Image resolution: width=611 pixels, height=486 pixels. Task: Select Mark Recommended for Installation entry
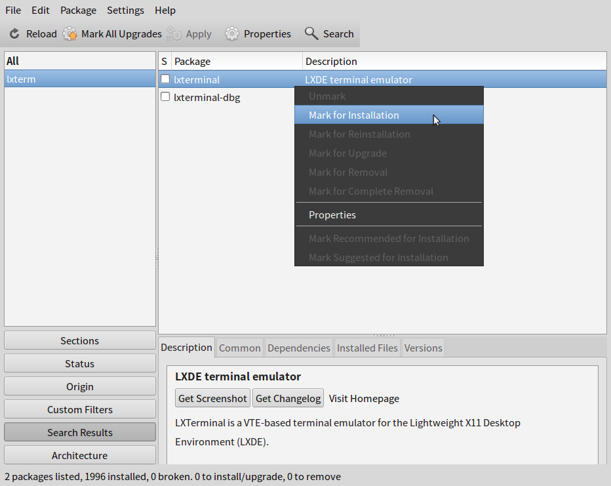click(x=389, y=239)
